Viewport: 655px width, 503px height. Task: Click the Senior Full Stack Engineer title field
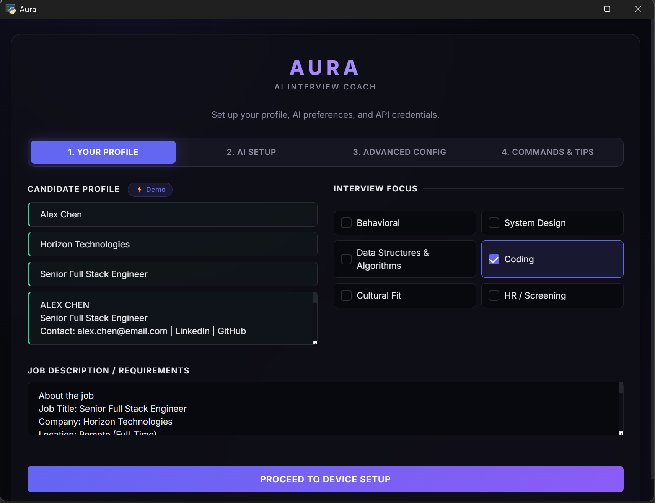[x=172, y=274]
